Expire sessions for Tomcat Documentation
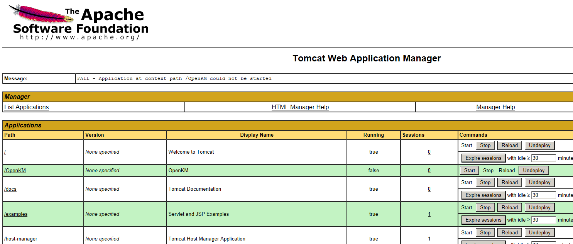The height and width of the screenshot is (244, 573). click(x=483, y=195)
